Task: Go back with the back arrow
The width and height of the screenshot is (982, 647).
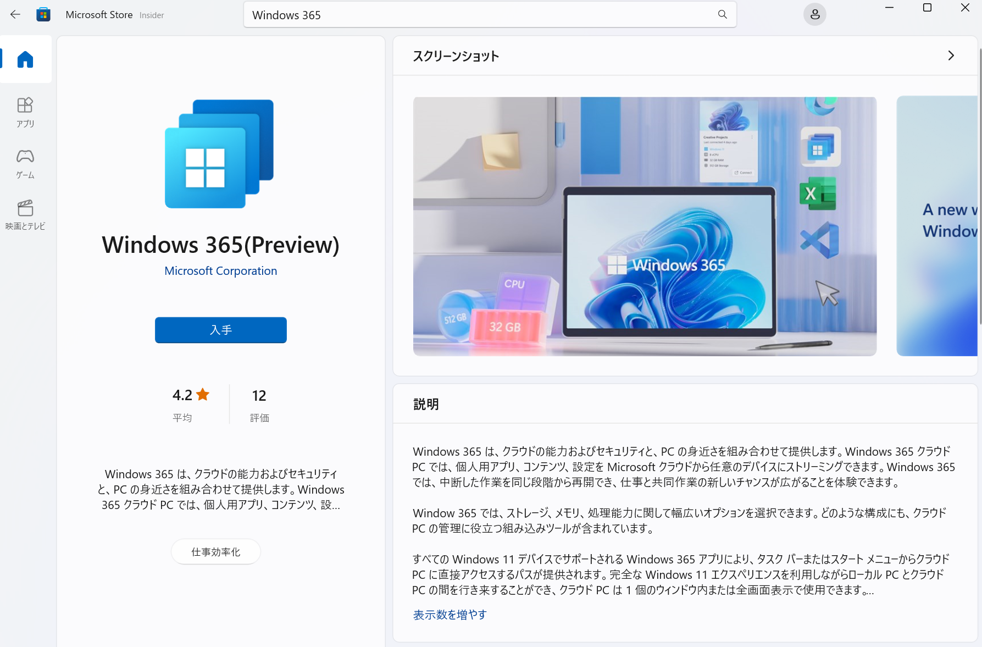Action: tap(15, 15)
